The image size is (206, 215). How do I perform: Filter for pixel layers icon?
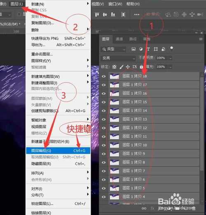click(x=133, y=49)
